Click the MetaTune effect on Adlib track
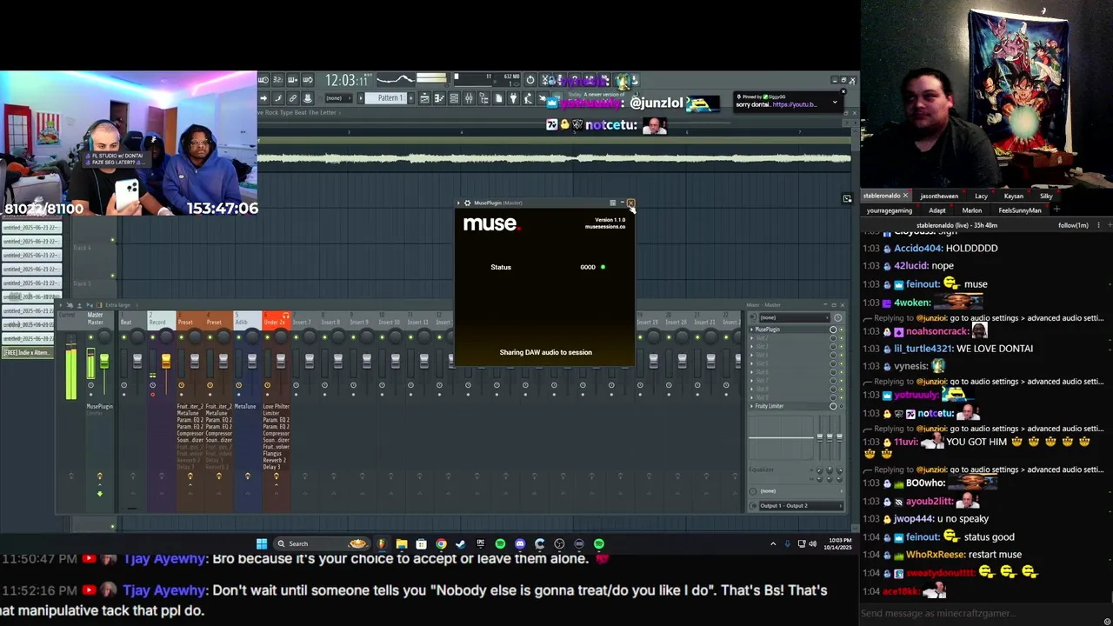The width and height of the screenshot is (1113, 626). coord(245,406)
